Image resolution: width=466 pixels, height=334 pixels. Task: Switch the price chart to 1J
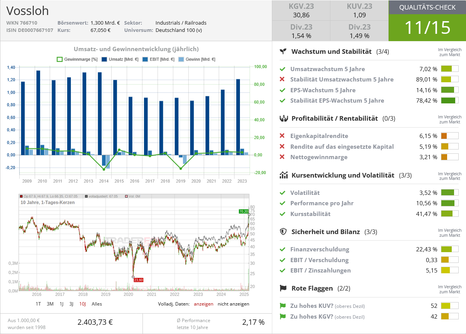click(x=61, y=304)
